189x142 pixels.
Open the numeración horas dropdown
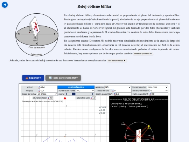85,90
